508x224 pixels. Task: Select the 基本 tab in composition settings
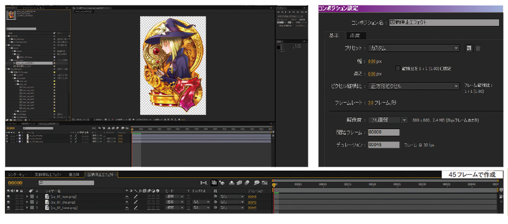click(x=334, y=35)
